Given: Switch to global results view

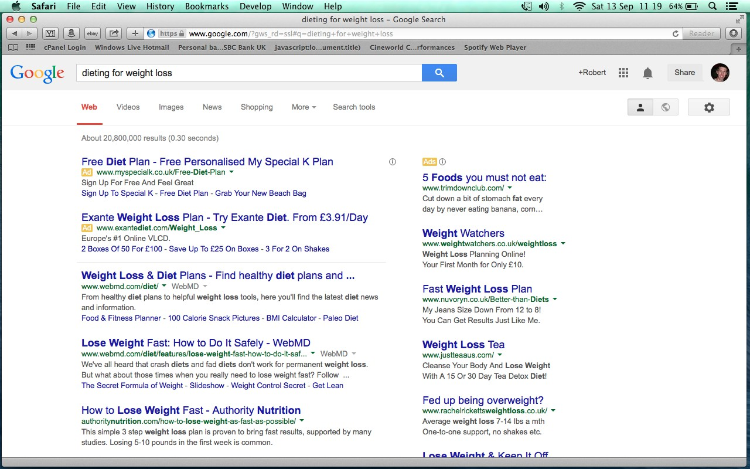Looking at the screenshot, I should [666, 107].
